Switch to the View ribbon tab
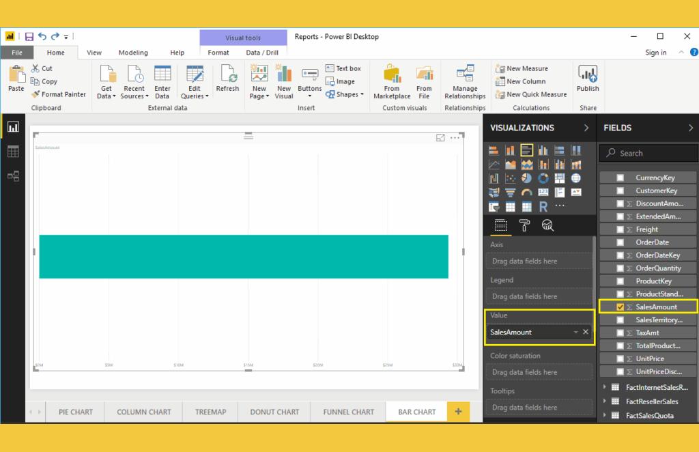Image resolution: width=699 pixels, height=452 pixels. pos(94,53)
